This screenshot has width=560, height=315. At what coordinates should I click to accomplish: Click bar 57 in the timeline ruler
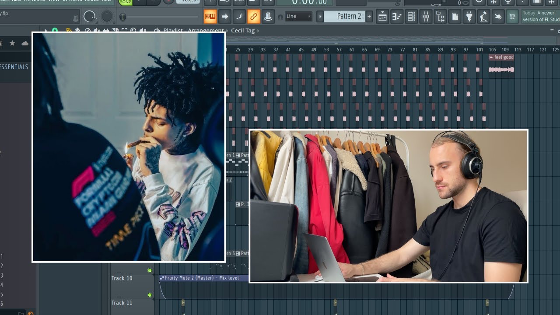coord(339,50)
